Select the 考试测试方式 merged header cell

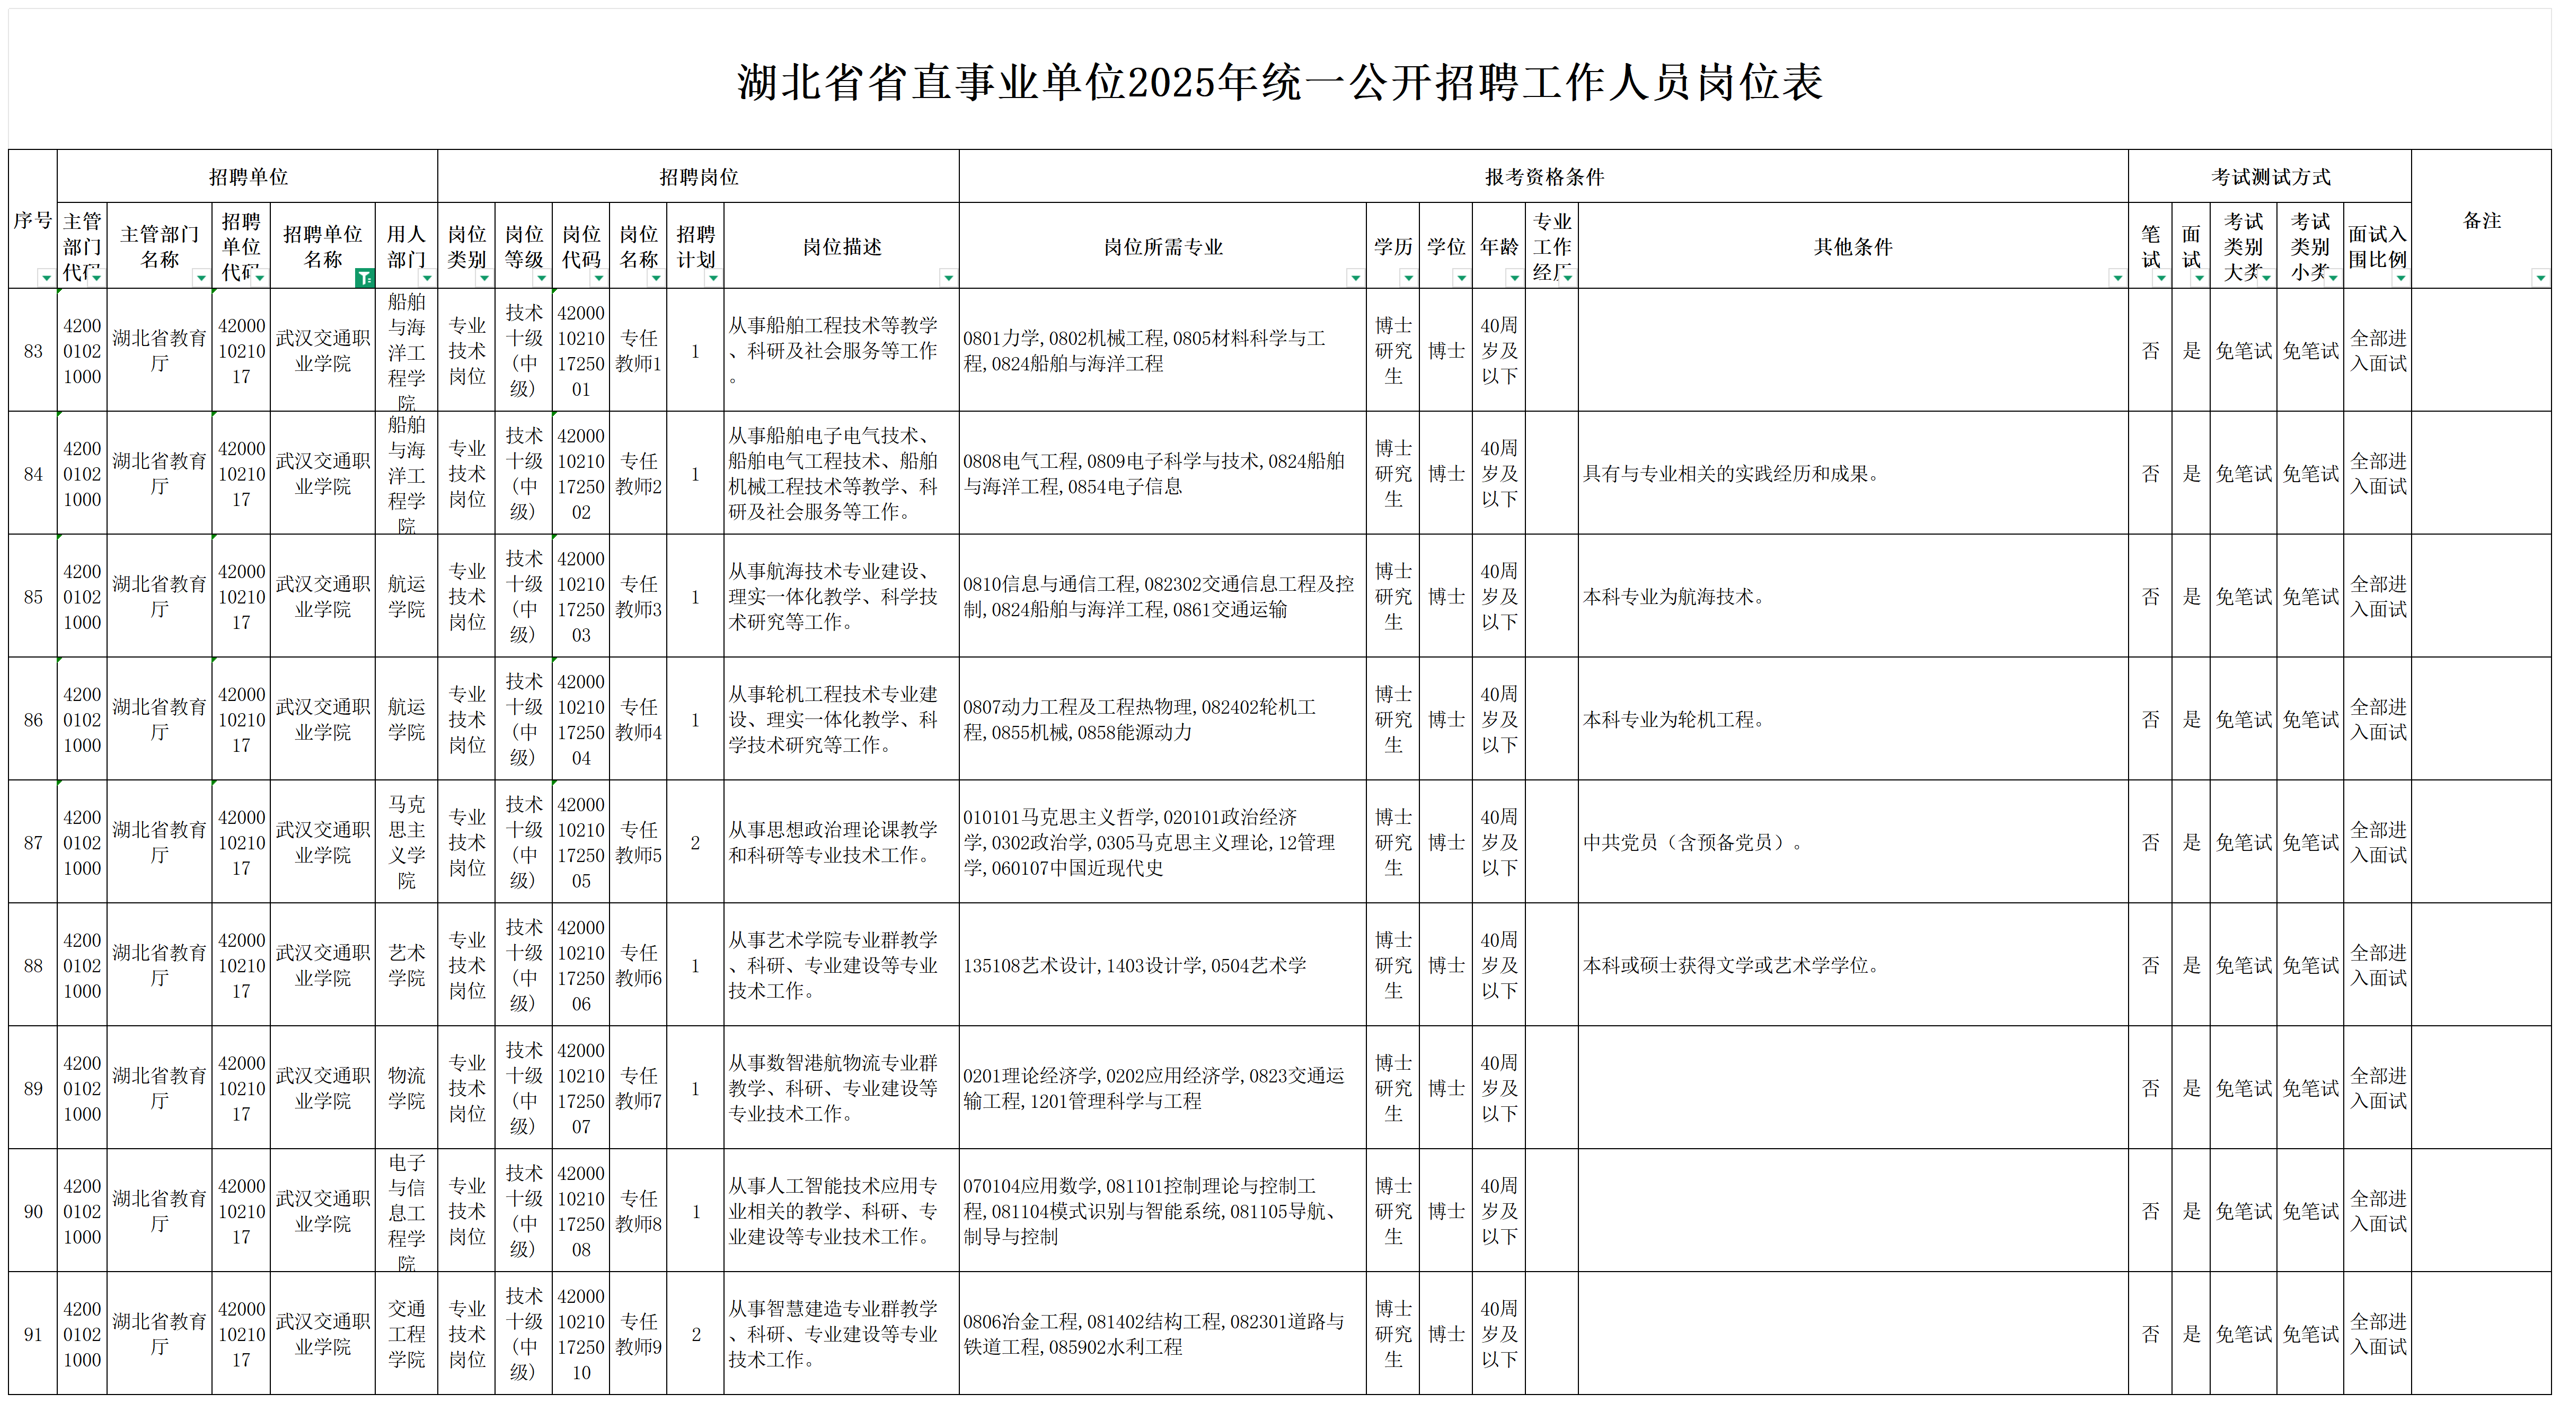pyautogui.click(x=2271, y=177)
